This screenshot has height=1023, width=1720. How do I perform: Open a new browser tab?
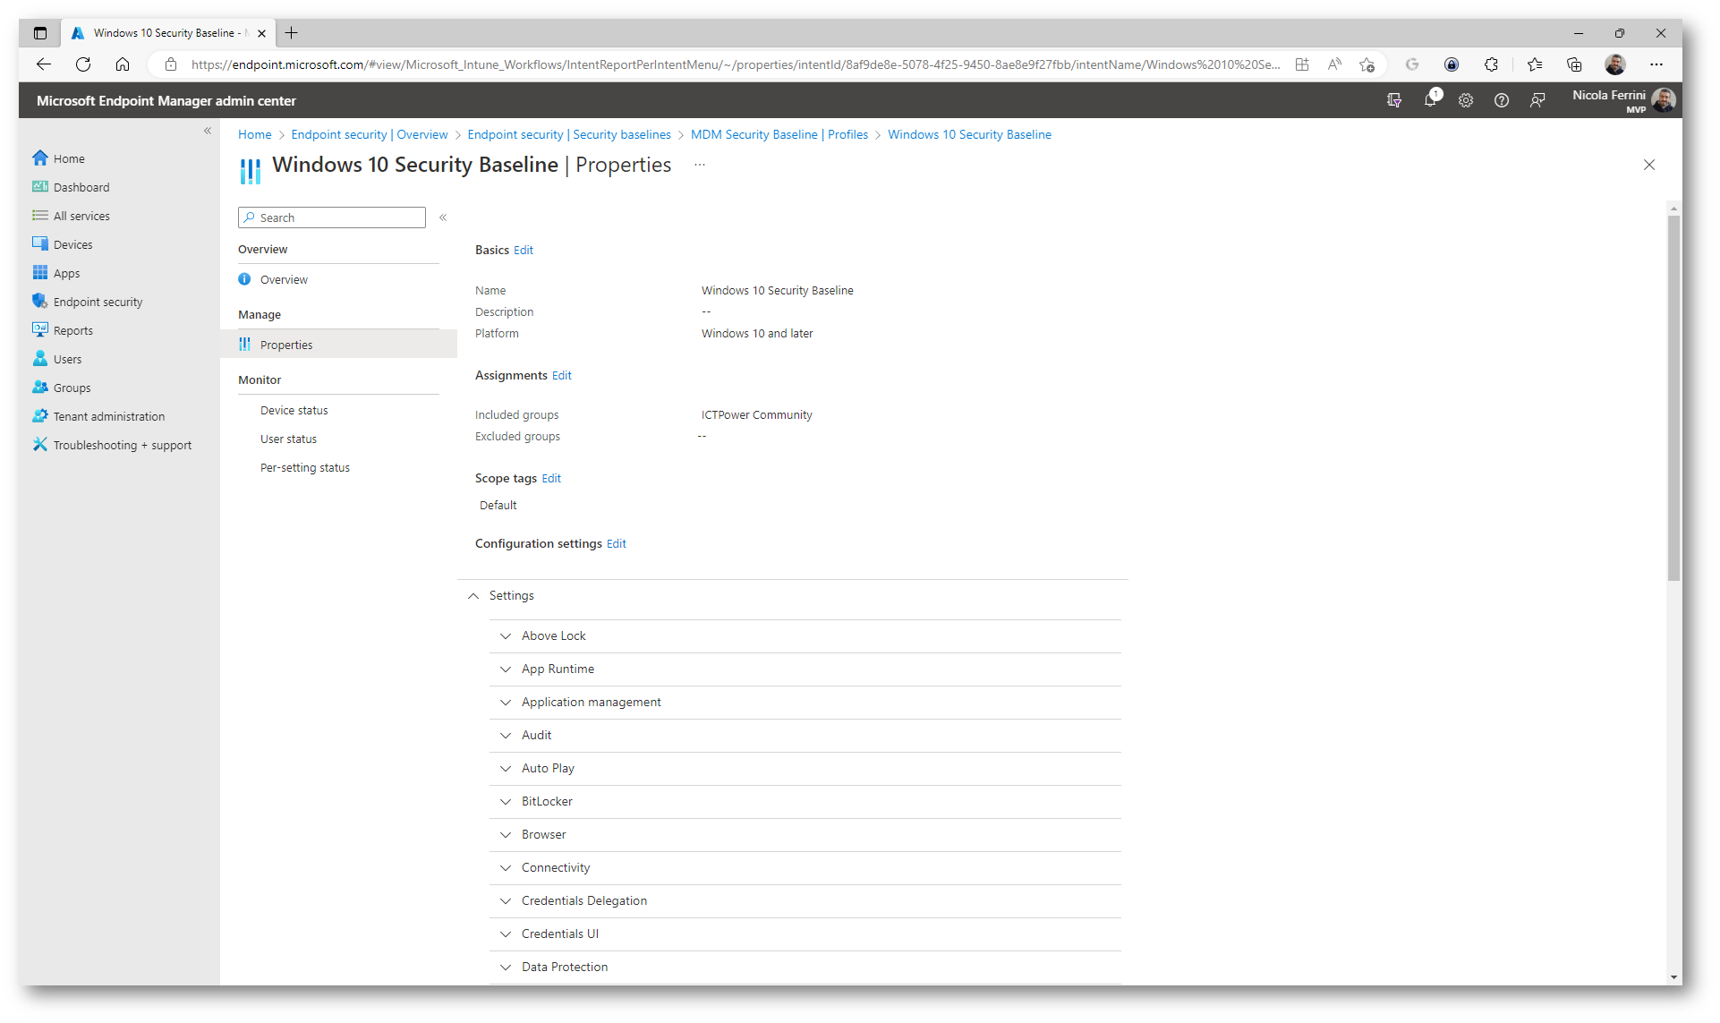coord(291,33)
